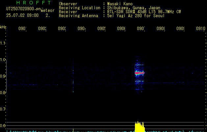The width and height of the screenshot is (207, 132).
Task: Click the red meteor echo in spectrogram
Action: (x=140, y=73)
